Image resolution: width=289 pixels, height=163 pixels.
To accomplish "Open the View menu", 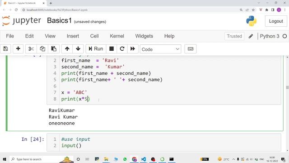I will click(x=50, y=36).
